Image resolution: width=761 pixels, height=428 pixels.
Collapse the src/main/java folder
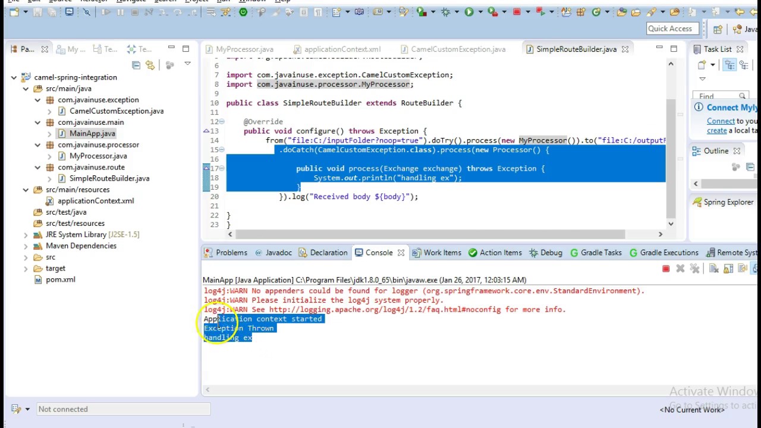click(x=26, y=89)
